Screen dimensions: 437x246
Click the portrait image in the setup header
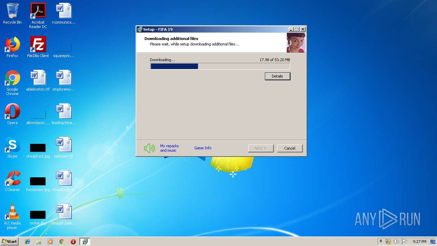coord(296,43)
